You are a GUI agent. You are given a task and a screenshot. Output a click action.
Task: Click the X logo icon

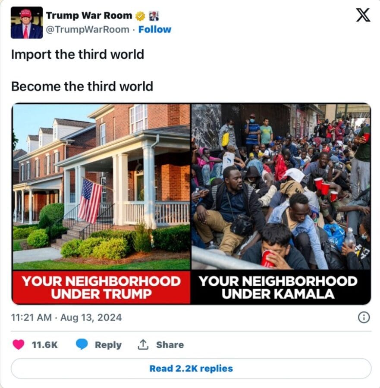[x=363, y=15]
